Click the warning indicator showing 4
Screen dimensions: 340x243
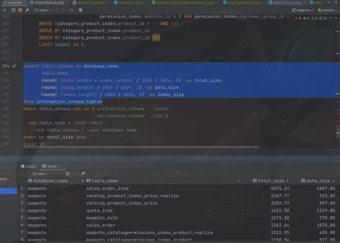pos(304,18)
